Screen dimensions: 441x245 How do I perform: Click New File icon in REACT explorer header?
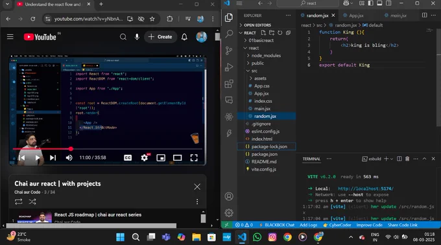(x=263, y=33)
